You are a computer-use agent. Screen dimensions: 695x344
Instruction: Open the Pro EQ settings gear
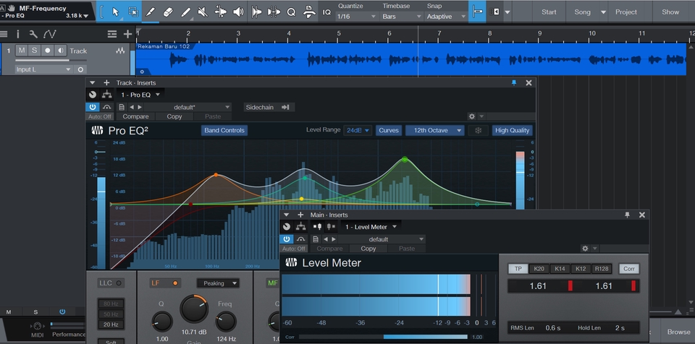471,116
